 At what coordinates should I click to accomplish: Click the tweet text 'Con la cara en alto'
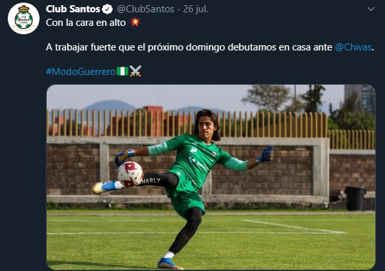pyautogui.click(x=86, y=23)
